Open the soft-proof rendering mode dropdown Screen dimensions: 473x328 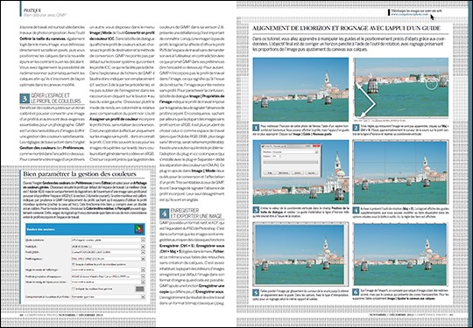[x=108, y=283]
